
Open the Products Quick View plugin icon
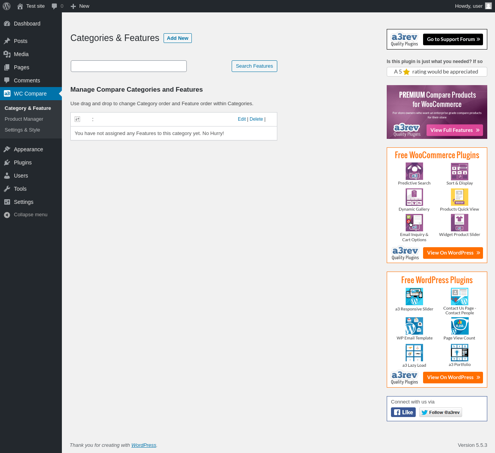click(x=459, y=197)
